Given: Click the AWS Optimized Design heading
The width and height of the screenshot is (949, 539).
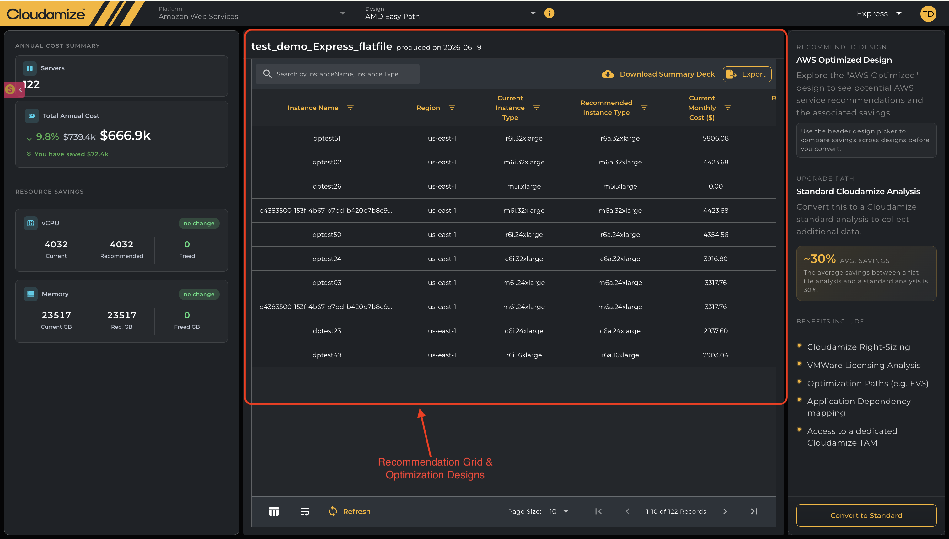Looking at the screenshot, I should (844, 60).
